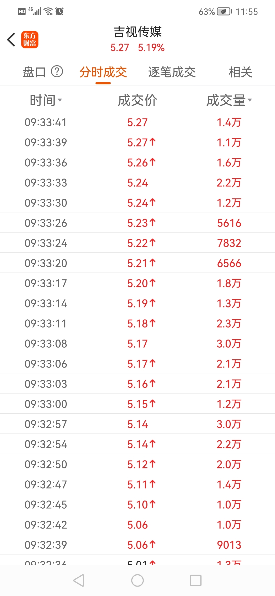Sort by 时间 dropdown arrow
Viewport: 275px width, 596px height.
click(60, 100)
